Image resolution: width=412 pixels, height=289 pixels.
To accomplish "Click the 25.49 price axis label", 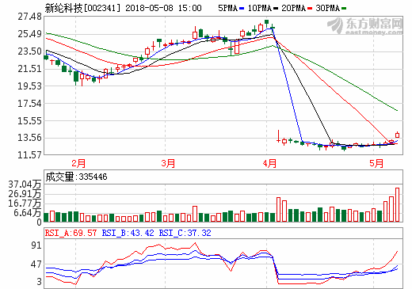I will coord(29,34).
